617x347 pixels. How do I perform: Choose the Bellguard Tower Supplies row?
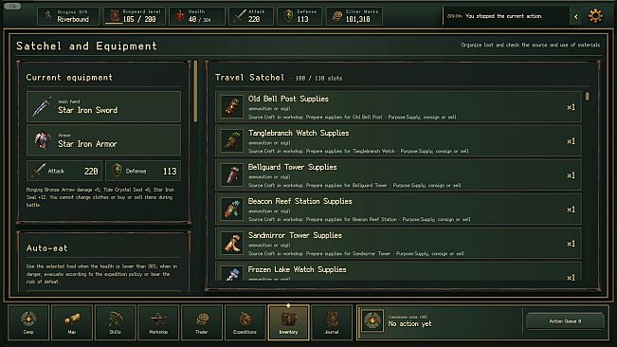pos(398,175)
